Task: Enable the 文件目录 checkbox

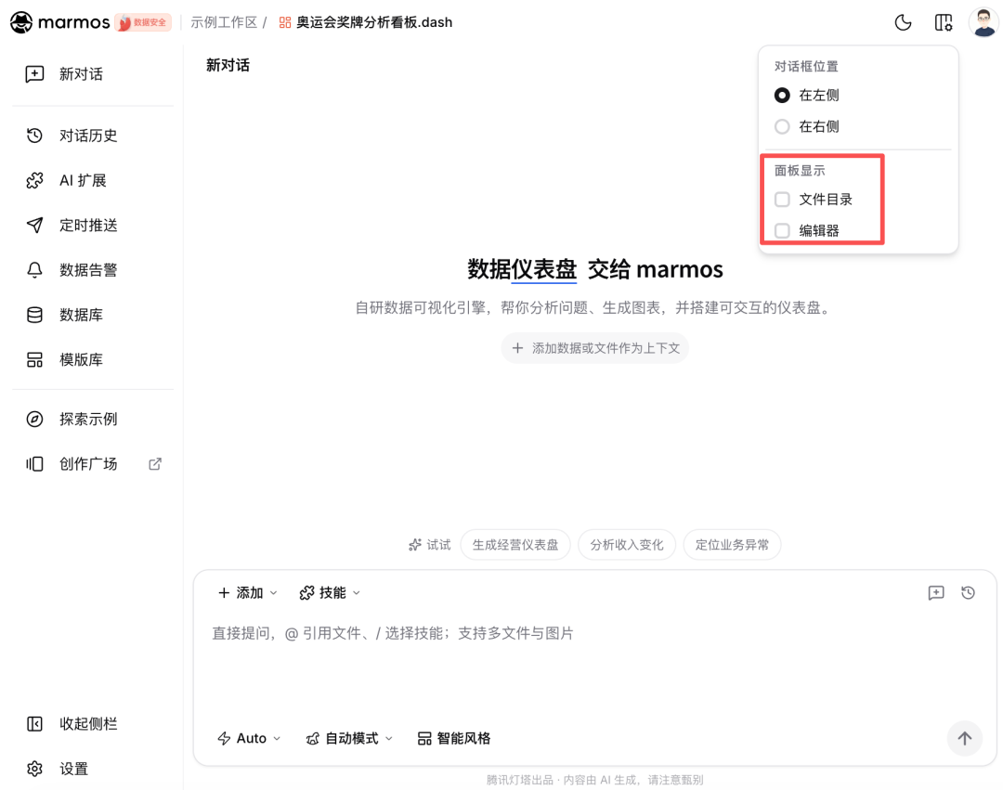Action: [782, 200]
